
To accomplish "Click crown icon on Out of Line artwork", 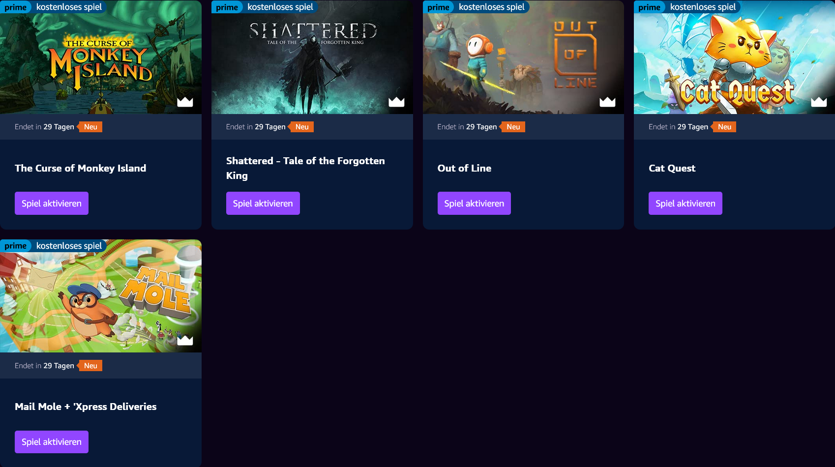I will (607, 102).
